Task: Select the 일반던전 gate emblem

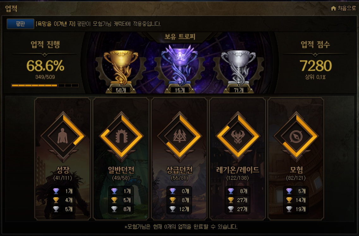Action: point(121,136)
